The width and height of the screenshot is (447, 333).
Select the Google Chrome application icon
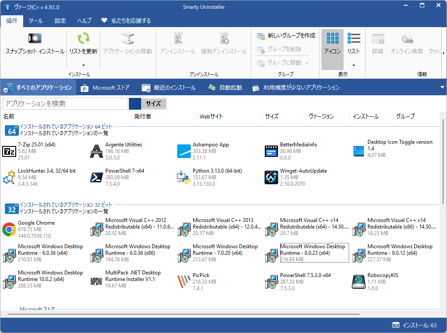tap(9, 229)
